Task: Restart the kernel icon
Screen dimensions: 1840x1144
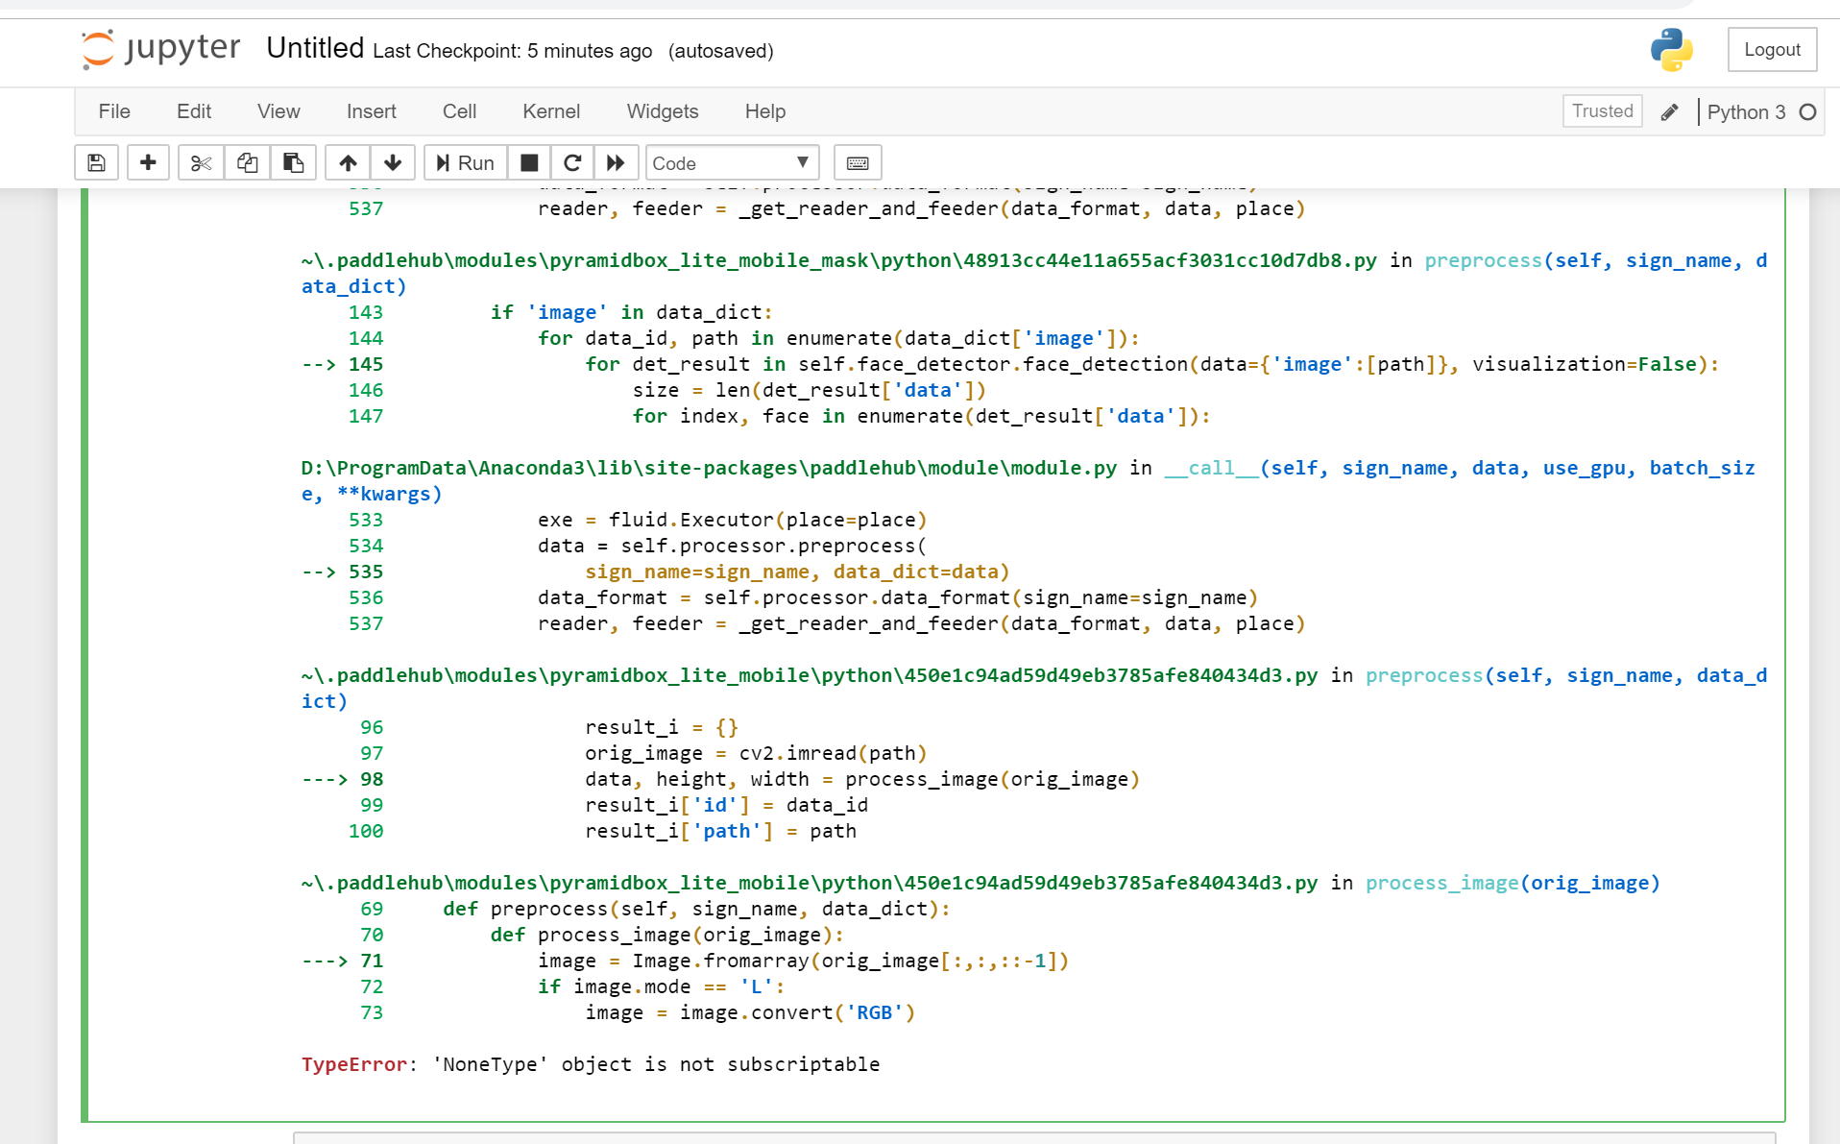Action: point(572,163)
